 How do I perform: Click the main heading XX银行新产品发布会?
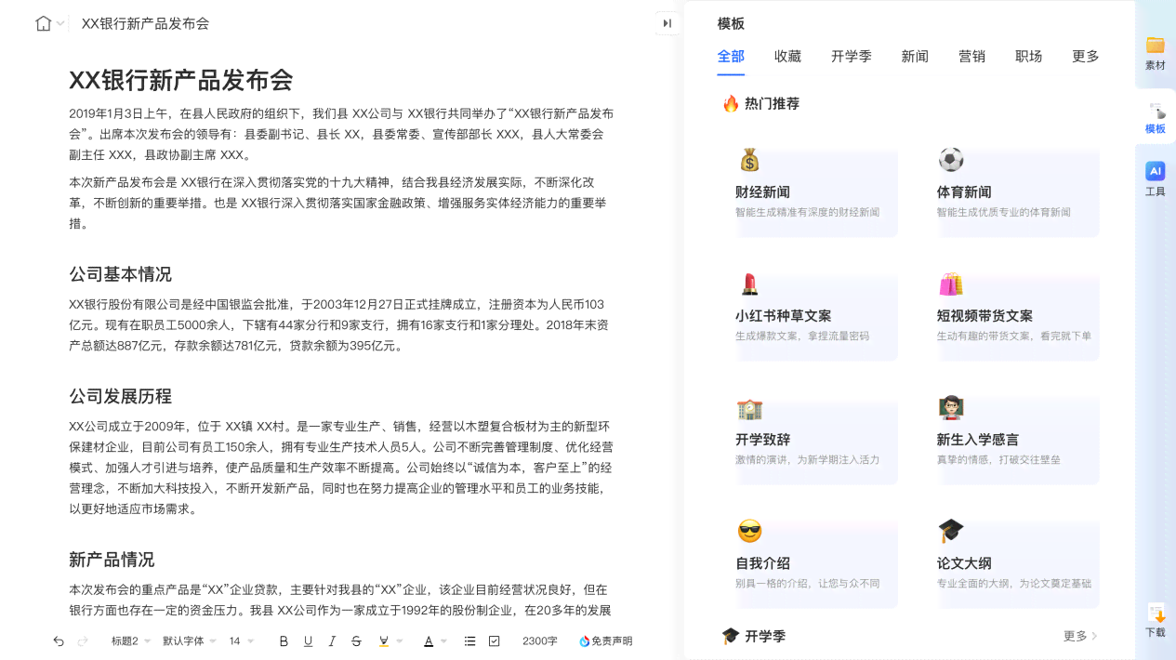click(181, 80)
